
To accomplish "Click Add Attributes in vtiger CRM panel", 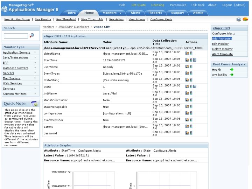I will (x=222, y=38).
